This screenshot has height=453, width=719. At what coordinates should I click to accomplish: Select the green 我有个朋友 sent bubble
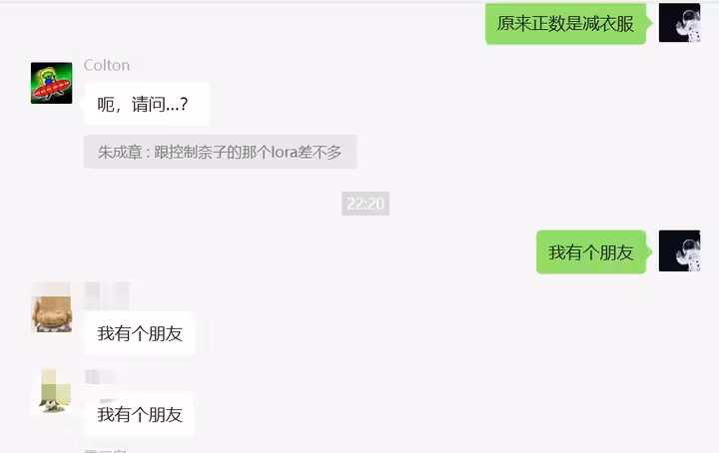(x=592, y=252)
